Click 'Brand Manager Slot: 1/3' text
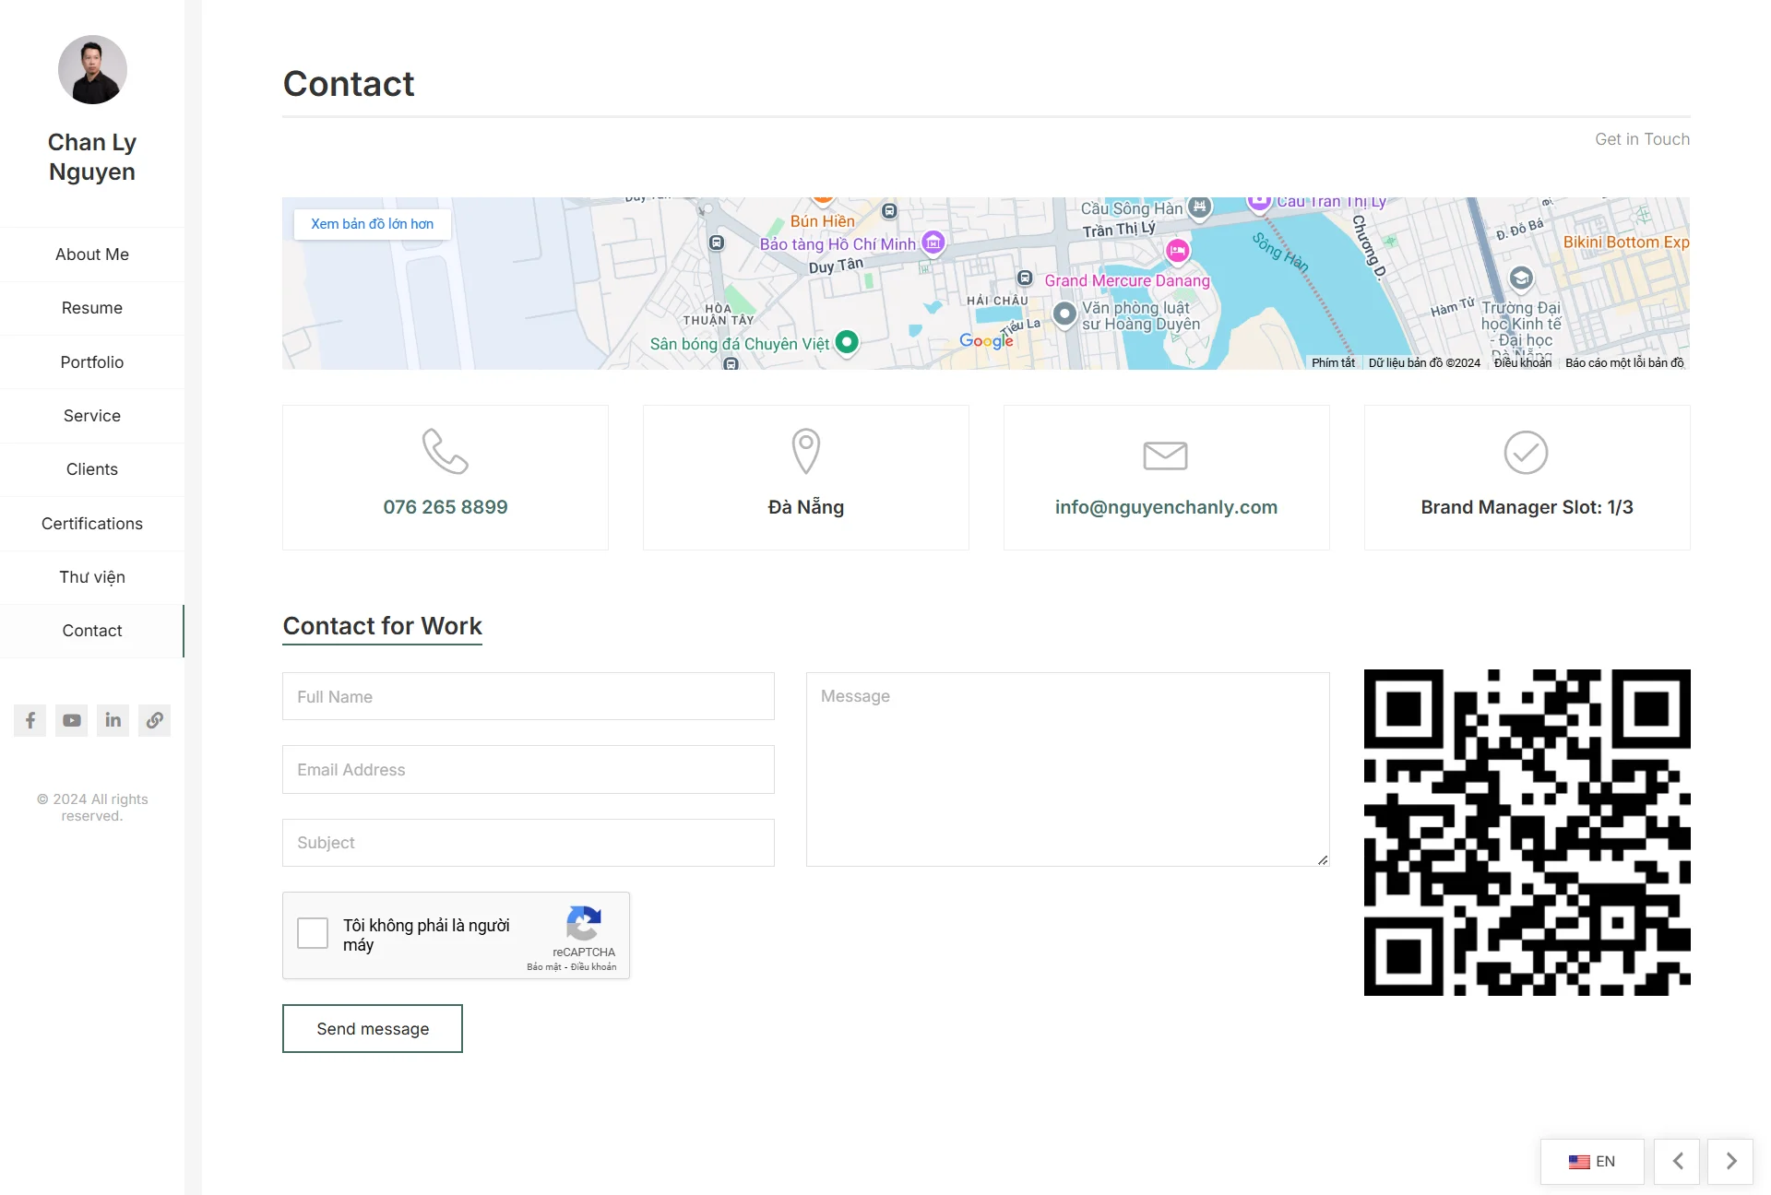The width and height of the screenshot is (1771, 1195). click(x=1527, y=507)
